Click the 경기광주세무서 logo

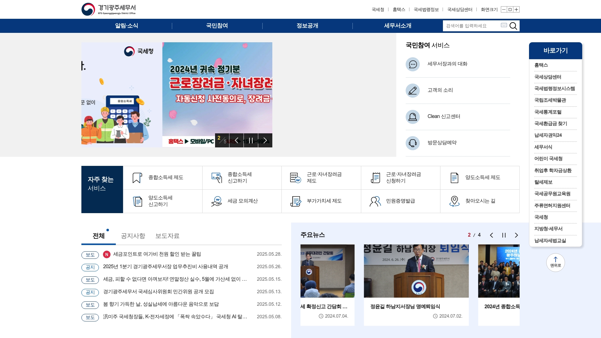(x=109, y=9)
